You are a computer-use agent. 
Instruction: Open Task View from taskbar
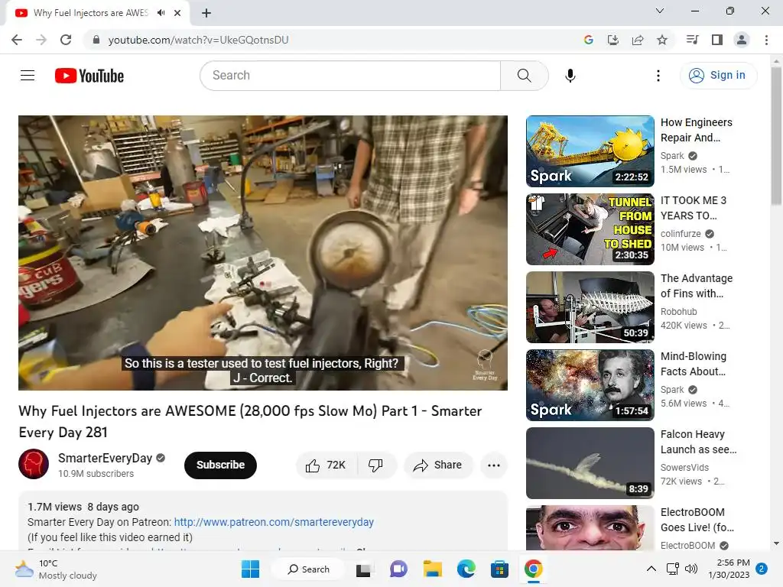click(x=363, y=569)
